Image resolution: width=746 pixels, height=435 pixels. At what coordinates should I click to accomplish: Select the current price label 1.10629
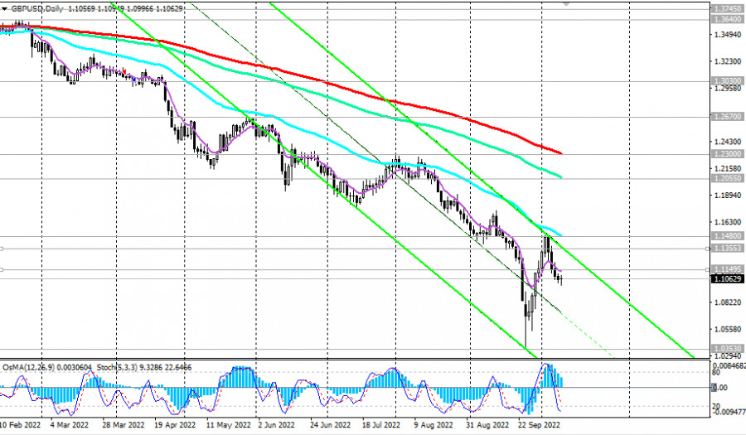(727, 279)
